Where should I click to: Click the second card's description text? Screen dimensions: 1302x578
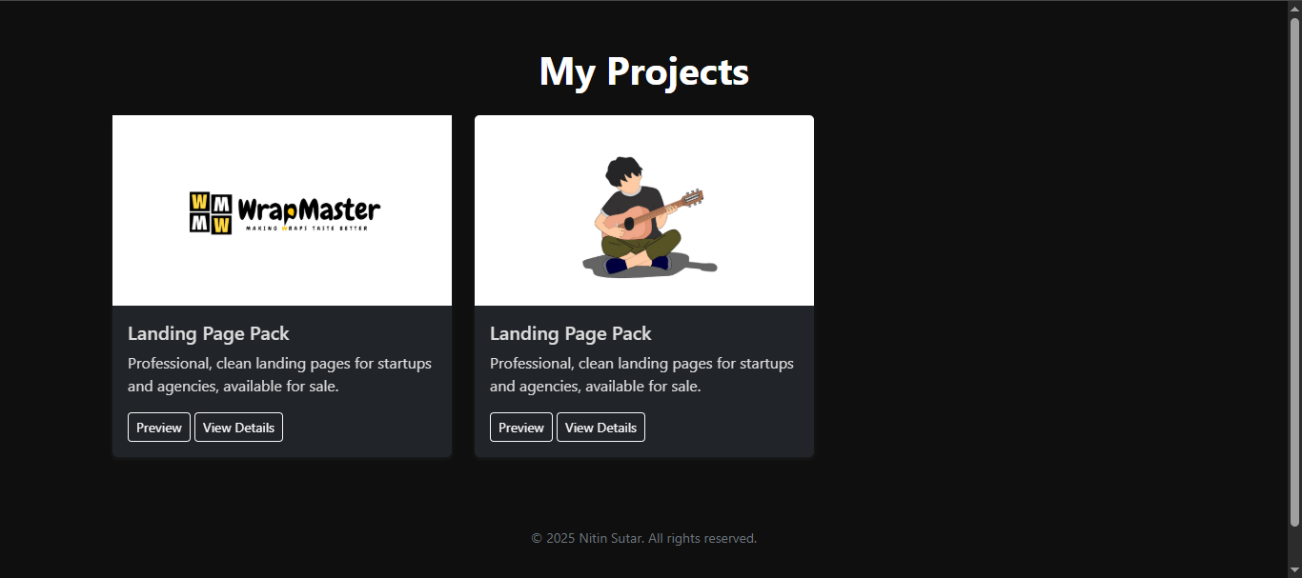pyautogui.click(x=641, y=374)
